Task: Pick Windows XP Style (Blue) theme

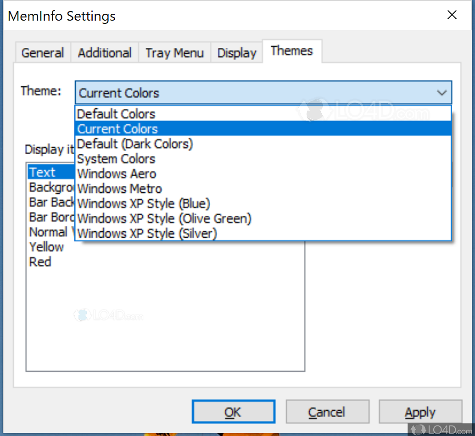Action: click(144, 203)
